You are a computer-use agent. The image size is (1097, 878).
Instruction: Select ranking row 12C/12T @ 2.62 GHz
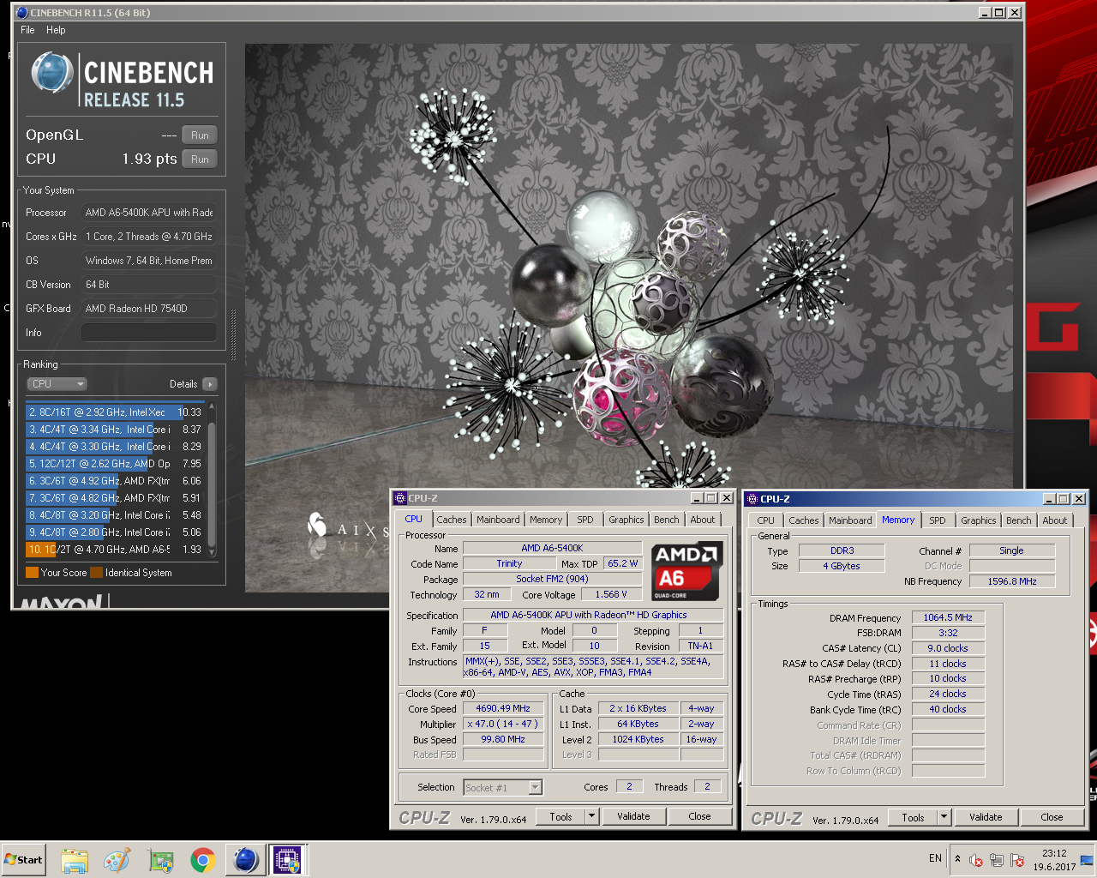pos(115,464)
